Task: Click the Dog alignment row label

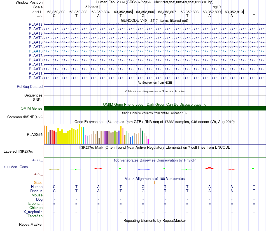Action: click(39, 199)
